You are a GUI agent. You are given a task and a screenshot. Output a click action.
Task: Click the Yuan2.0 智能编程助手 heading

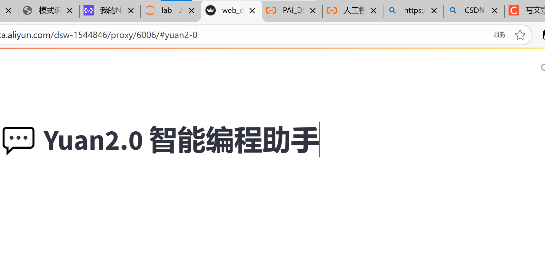coord(181,140)
